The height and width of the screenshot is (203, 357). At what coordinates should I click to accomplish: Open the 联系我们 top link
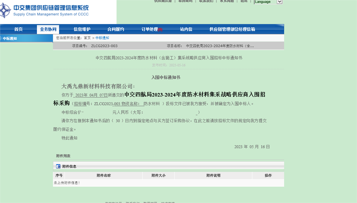click(x=206, y=1)
